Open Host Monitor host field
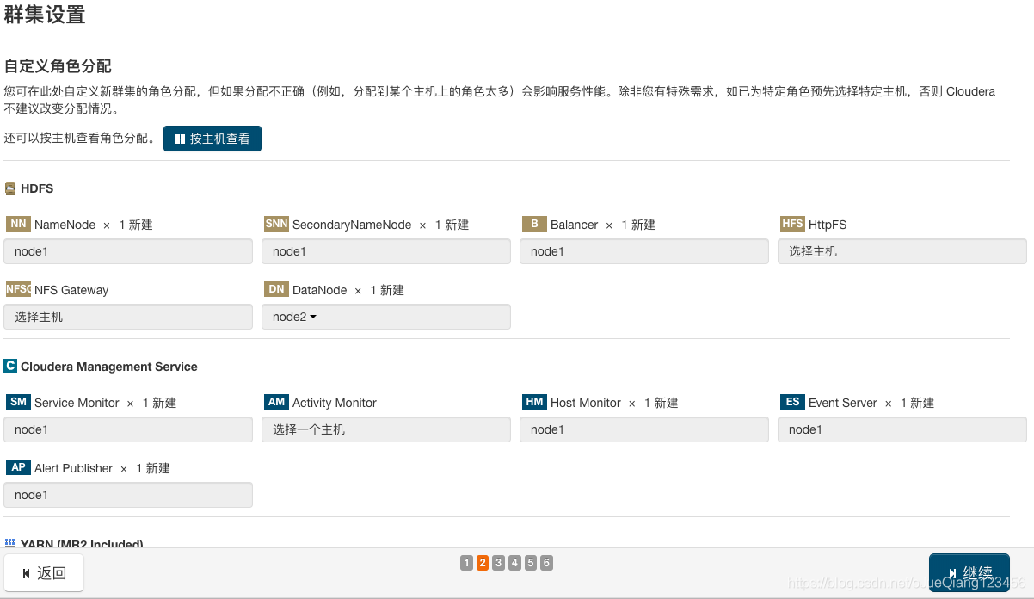The height and width of the screenshot is (599, 1034). (x=644, y=429)
